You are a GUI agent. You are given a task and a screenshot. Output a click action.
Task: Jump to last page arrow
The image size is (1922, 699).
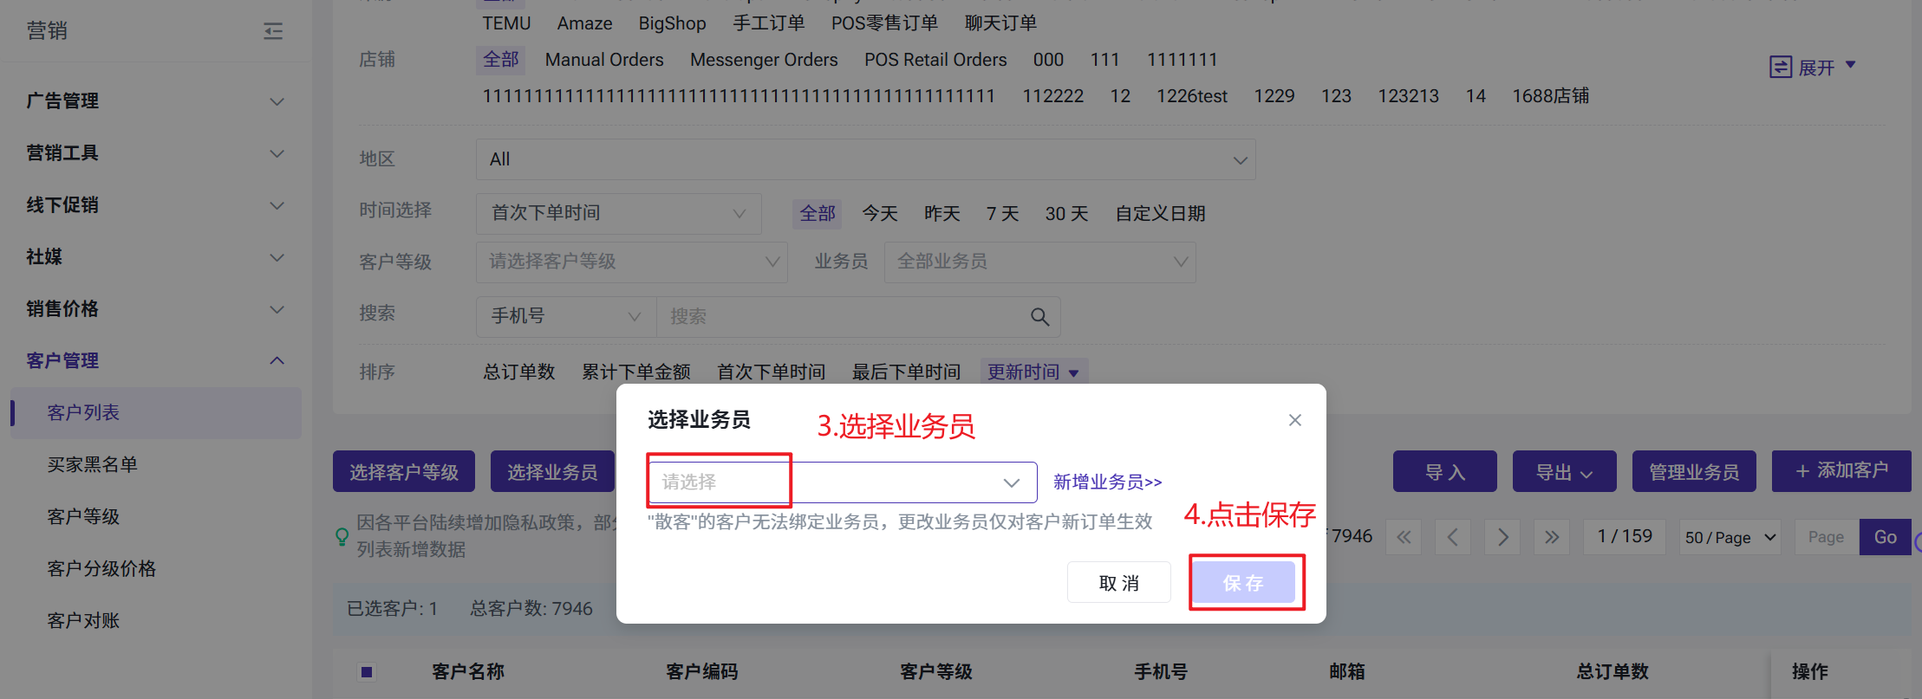click(1552, 537)
